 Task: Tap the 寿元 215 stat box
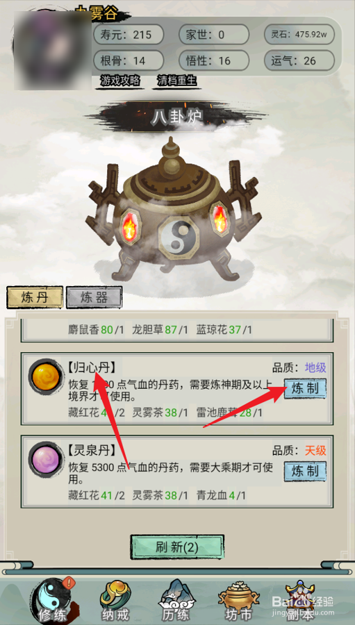pyautogui.click(x=129, y=34)
